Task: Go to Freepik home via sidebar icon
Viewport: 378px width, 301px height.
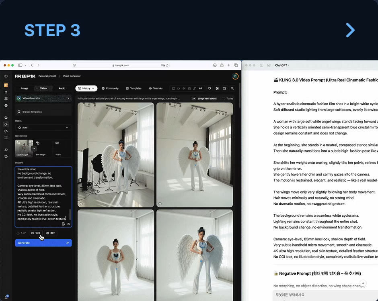Action: pos(6,92)
